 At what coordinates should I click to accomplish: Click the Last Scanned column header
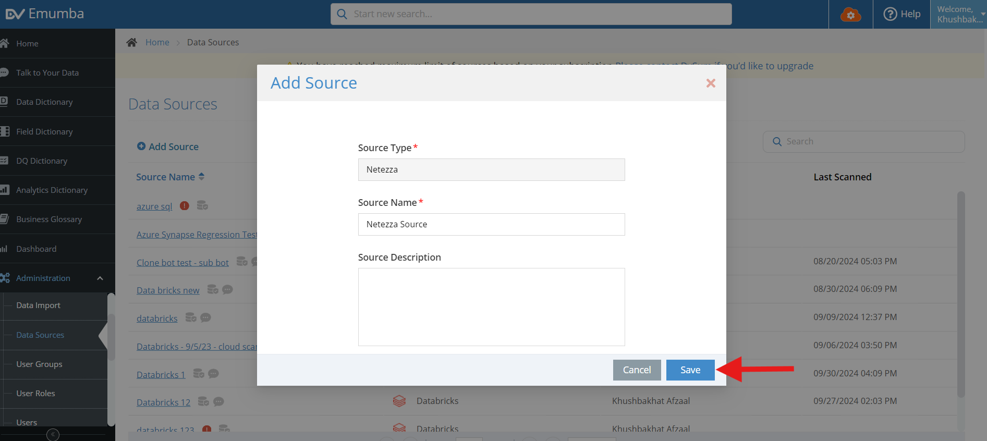[x=843, y=177]
